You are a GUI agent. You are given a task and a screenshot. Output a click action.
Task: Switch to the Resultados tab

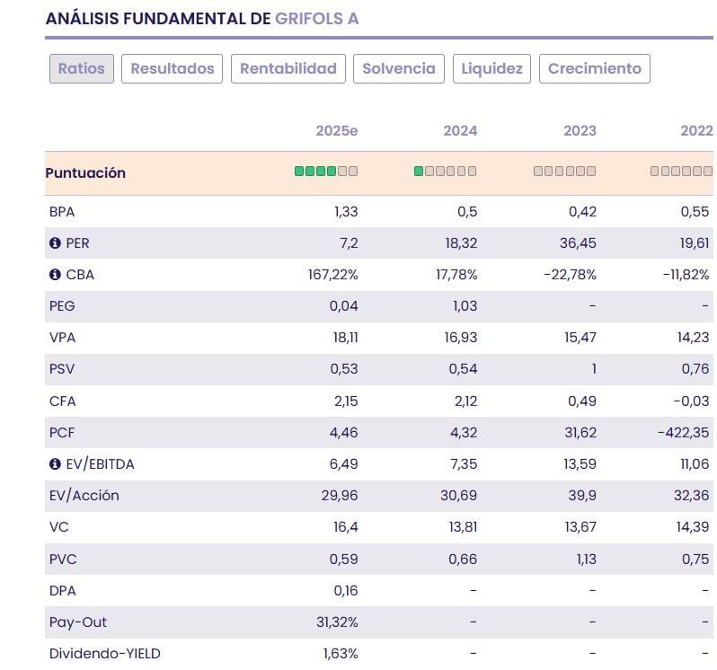[x=173, y=68]
